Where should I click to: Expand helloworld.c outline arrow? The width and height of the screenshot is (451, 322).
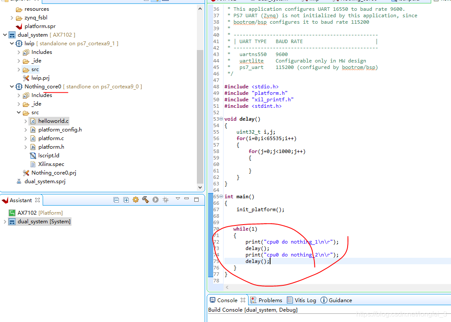[x=25, y=122]
